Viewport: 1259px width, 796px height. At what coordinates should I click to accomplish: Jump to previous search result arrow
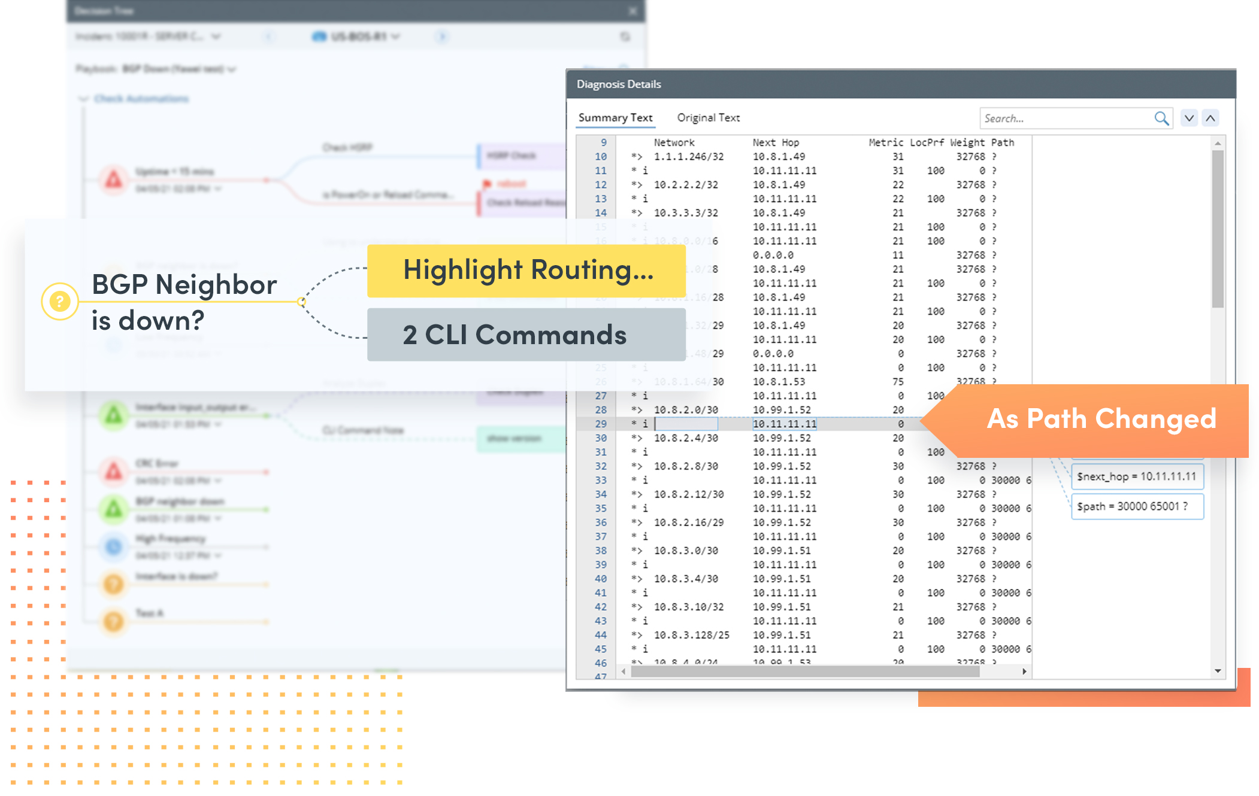coord(1210,119)
